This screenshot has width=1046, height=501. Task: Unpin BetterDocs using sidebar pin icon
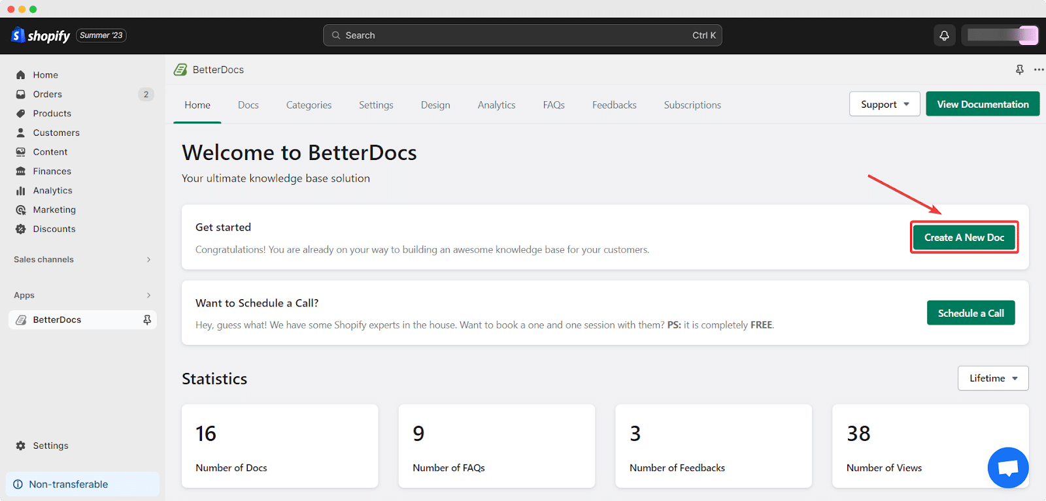click(147, 320)
